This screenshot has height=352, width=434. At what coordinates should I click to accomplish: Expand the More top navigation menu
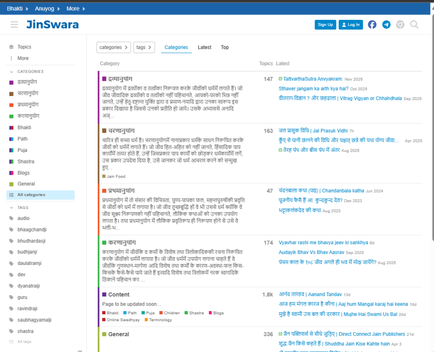pos(76,8)
